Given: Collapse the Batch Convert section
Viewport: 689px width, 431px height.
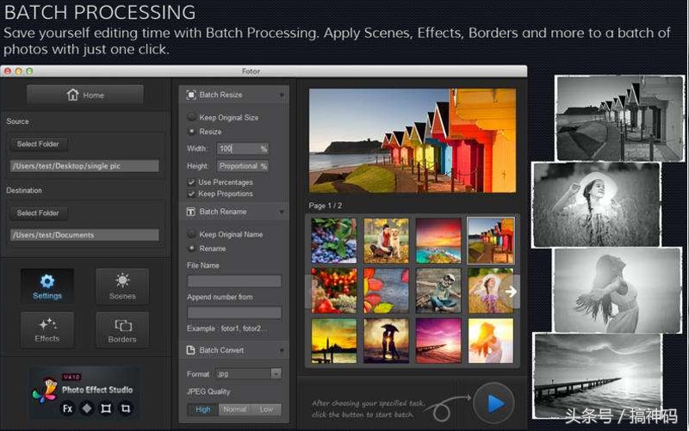Looking at the screenshot, I should tap(282, 350).
